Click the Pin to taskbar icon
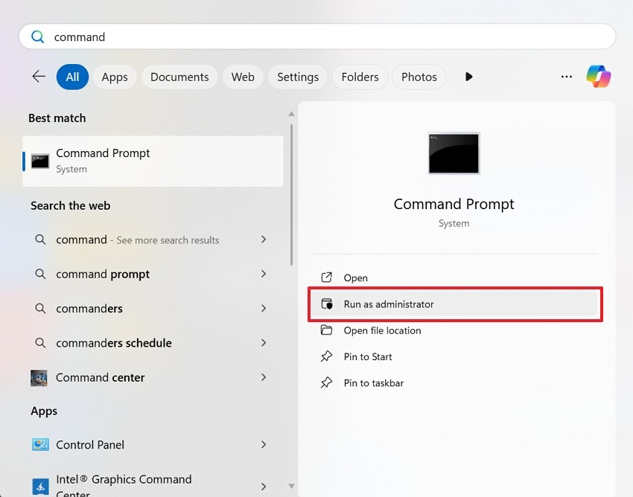633x497 pixels. (327, 382)
